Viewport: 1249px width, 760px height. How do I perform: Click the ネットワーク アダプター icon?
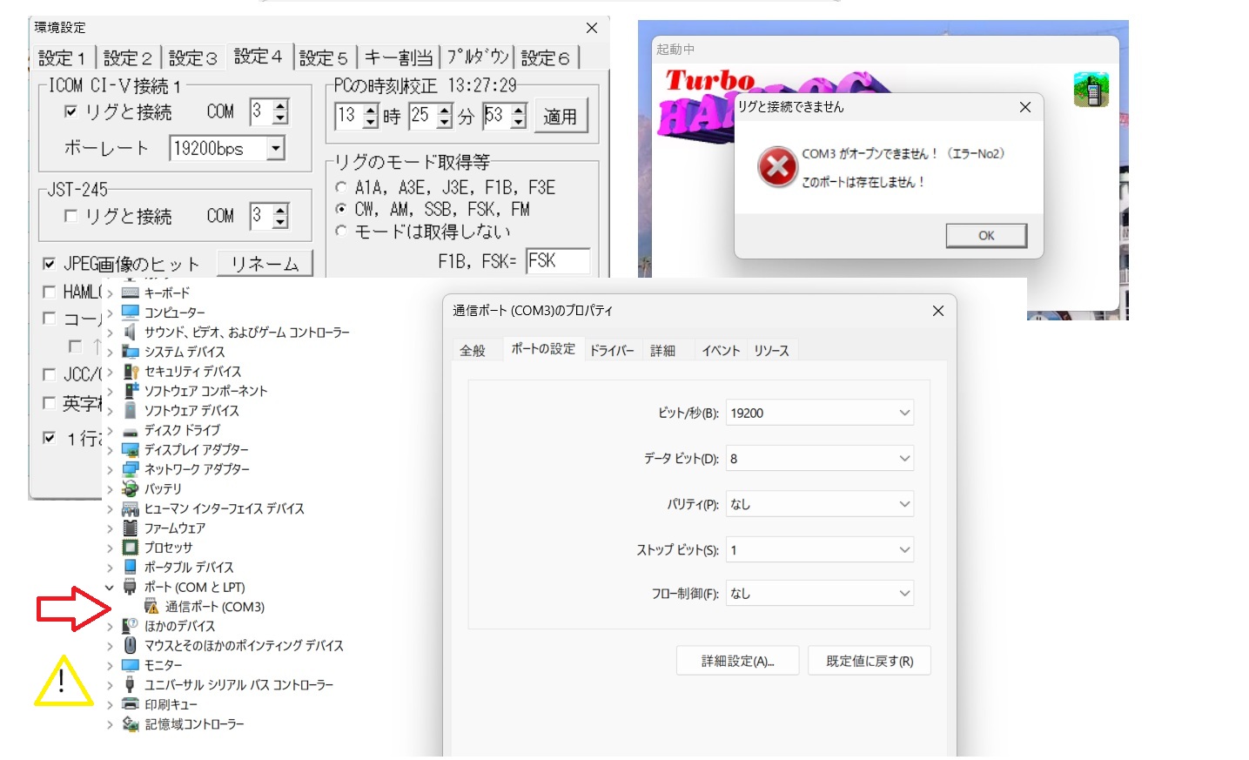pyautogui.click(x=131, y=469)
